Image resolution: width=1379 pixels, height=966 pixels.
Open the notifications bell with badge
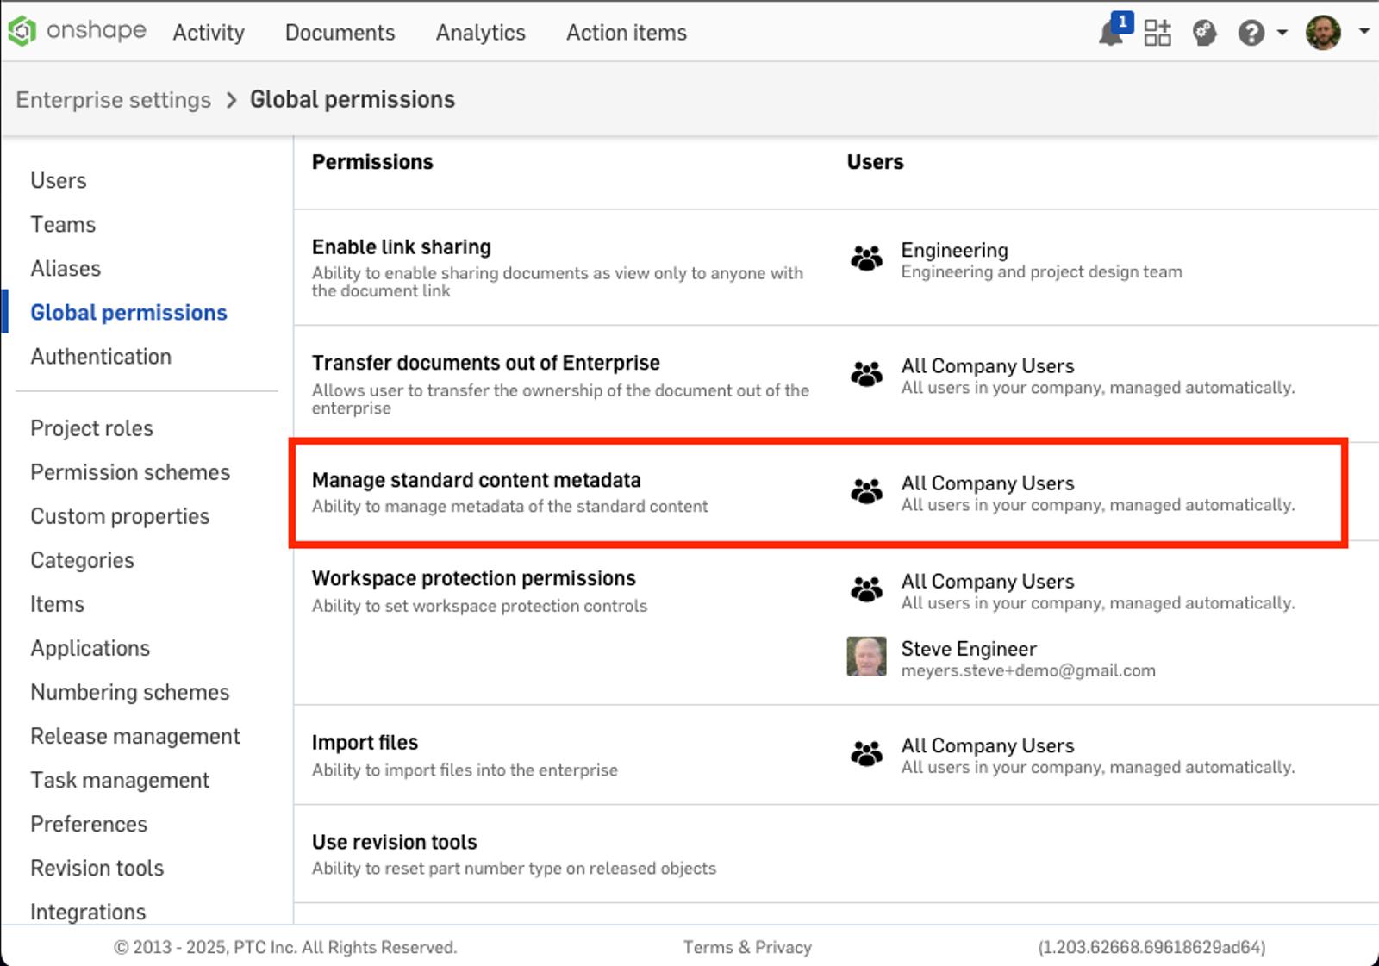1111,34
